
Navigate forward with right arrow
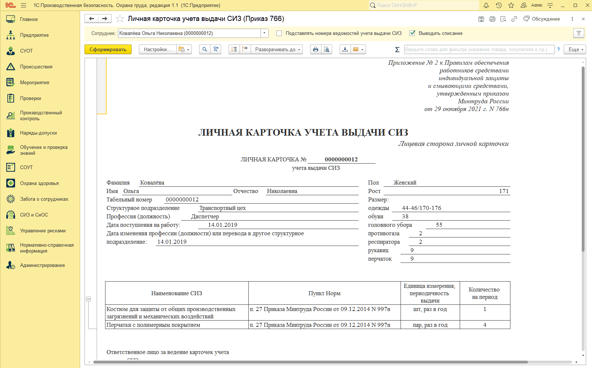105,19
